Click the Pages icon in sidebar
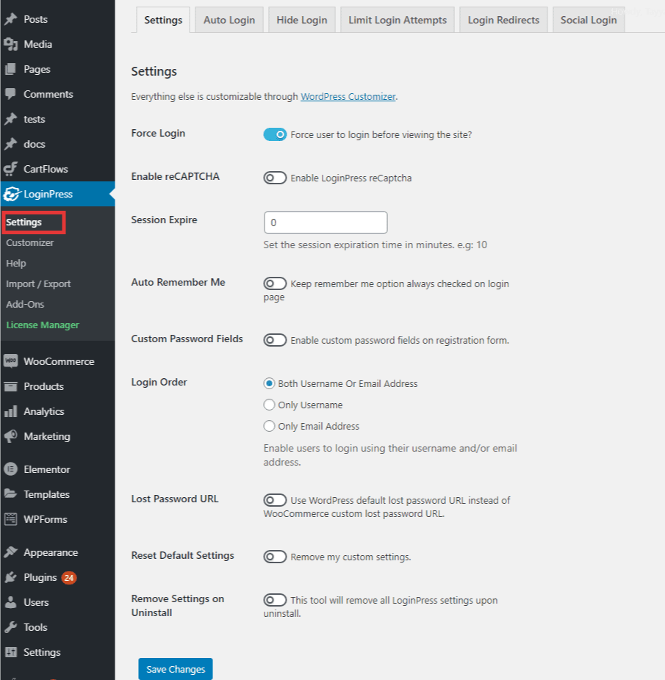665x680 pixels. (10, 69)
